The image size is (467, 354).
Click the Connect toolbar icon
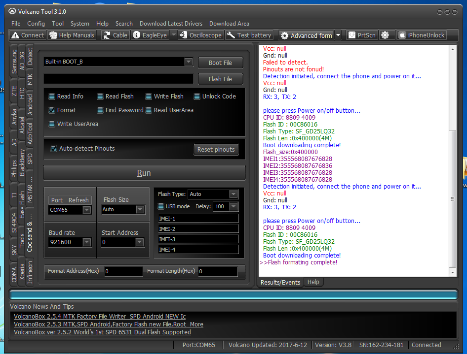[15, 35]
